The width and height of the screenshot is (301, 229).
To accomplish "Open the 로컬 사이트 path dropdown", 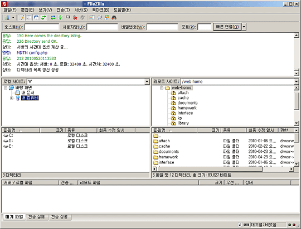I will click(147, 82).
